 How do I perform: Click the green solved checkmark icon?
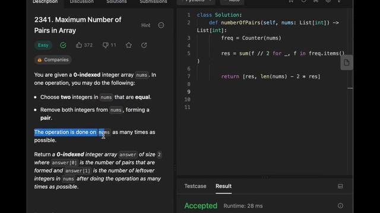(64, 45)
